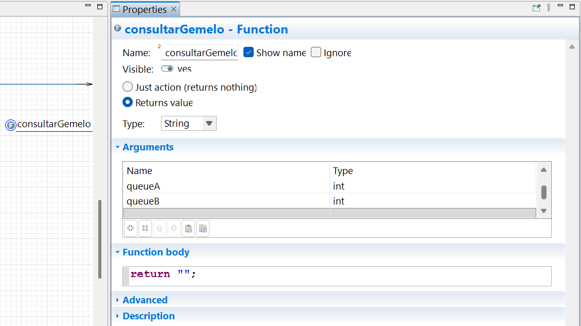Click the int type cell for queueB
Viewport: 581px width, 326px height.
[x=433, y=201]
